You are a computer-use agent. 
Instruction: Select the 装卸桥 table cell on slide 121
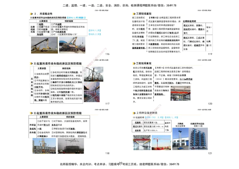tap(138, 130)
